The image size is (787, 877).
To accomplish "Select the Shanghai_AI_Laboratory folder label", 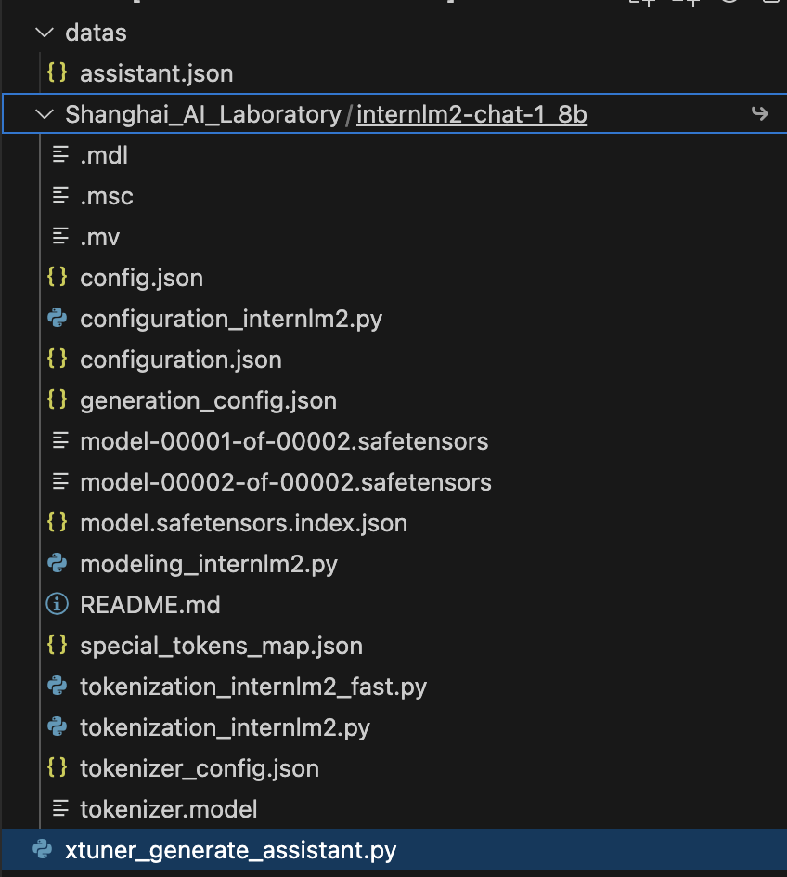I will pos(203,114).
